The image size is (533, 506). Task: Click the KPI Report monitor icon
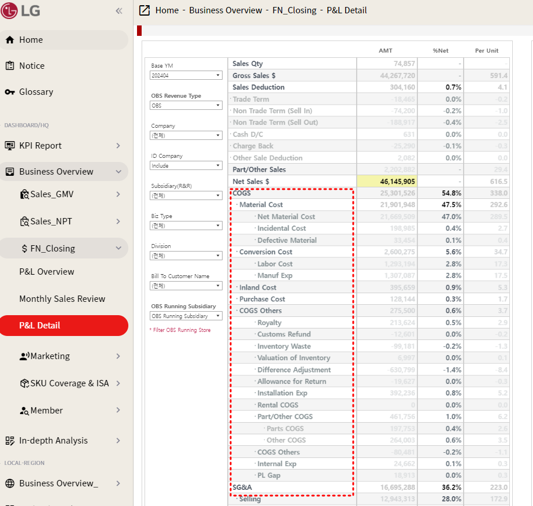10,146
